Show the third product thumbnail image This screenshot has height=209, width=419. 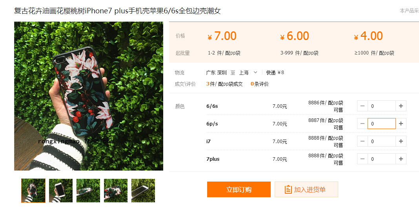pyautogui.click(x=88, y=191)
